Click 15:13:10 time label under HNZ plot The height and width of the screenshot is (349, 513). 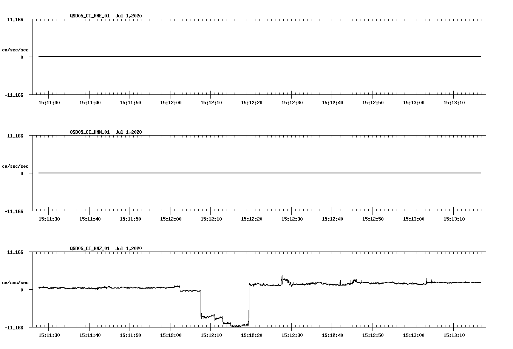pyautogui.click(x=454, y=335)
